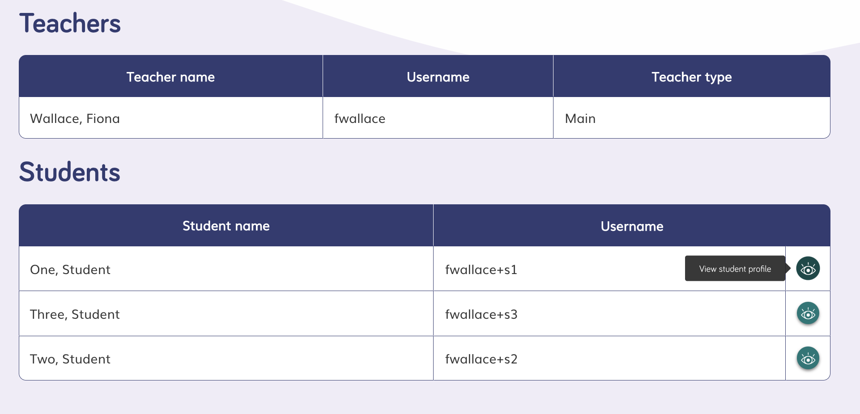
Task: Select the Three, Student name cell
Action: pos(226,314)
